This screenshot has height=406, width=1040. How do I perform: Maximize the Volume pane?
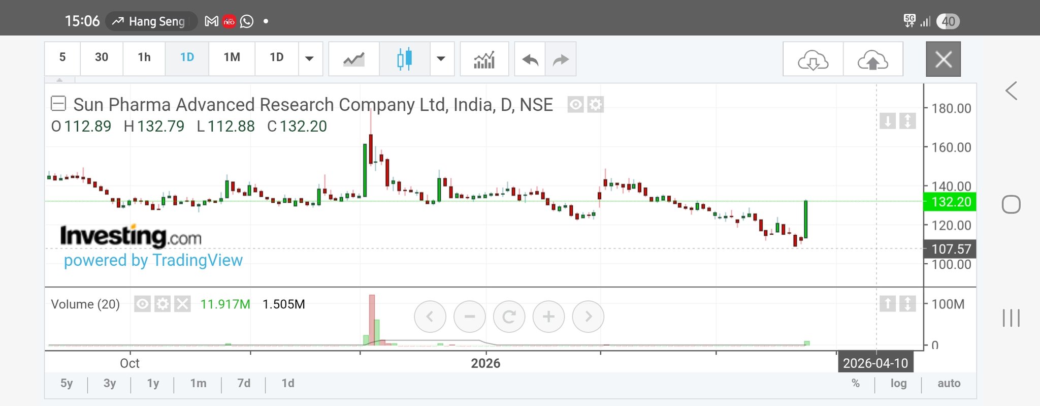[x=907, y=304]
